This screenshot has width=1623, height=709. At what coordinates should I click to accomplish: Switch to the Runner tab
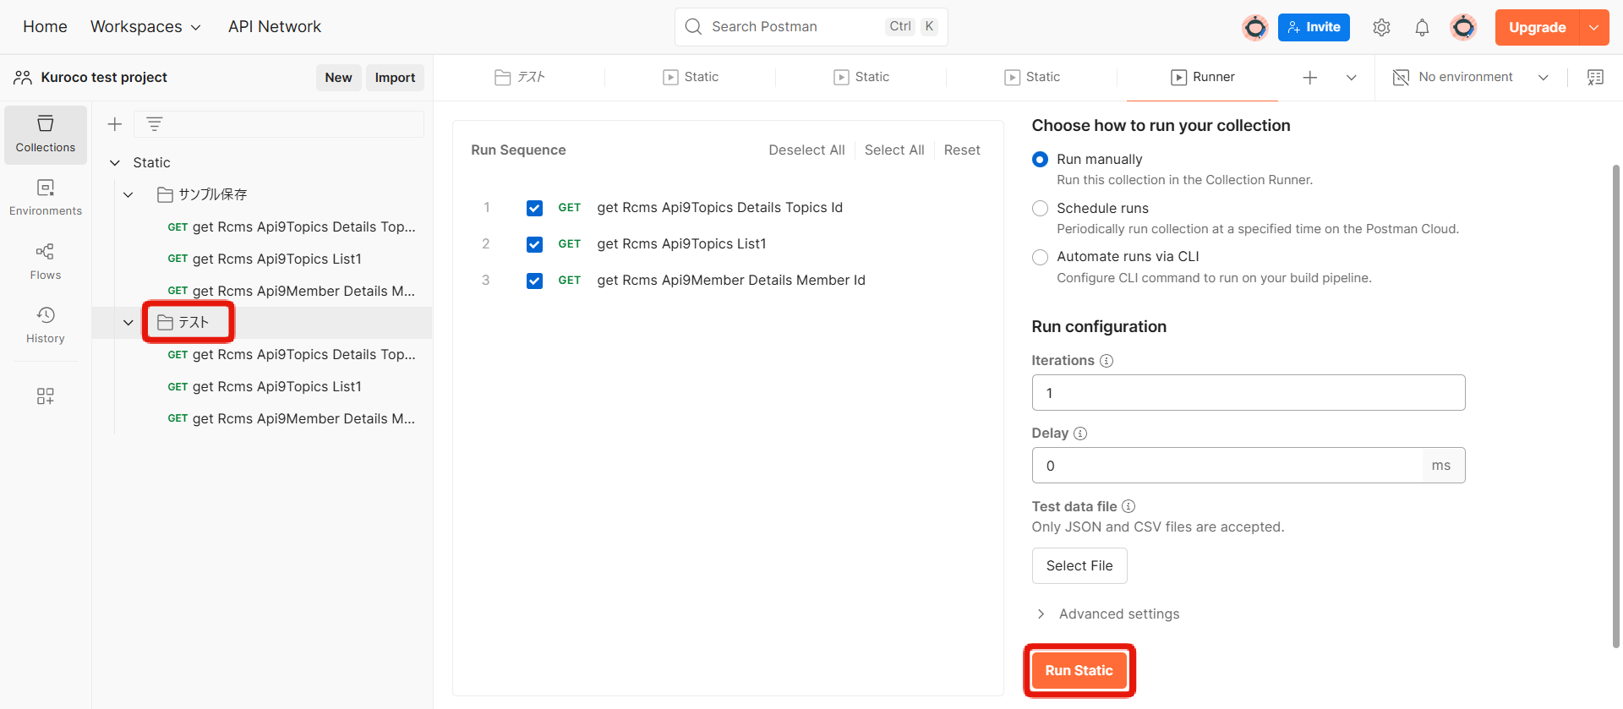tap(1203, 77)
